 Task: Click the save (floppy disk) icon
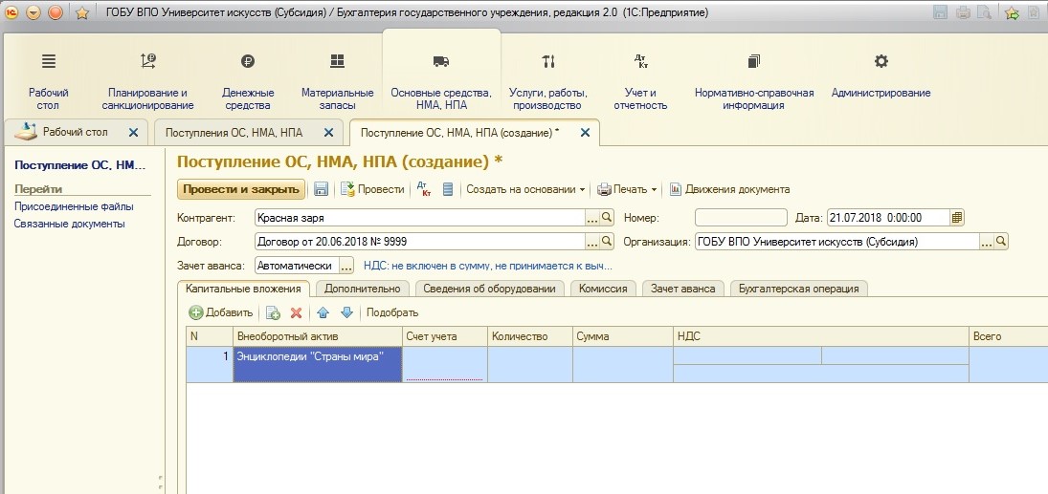[322, 189]
